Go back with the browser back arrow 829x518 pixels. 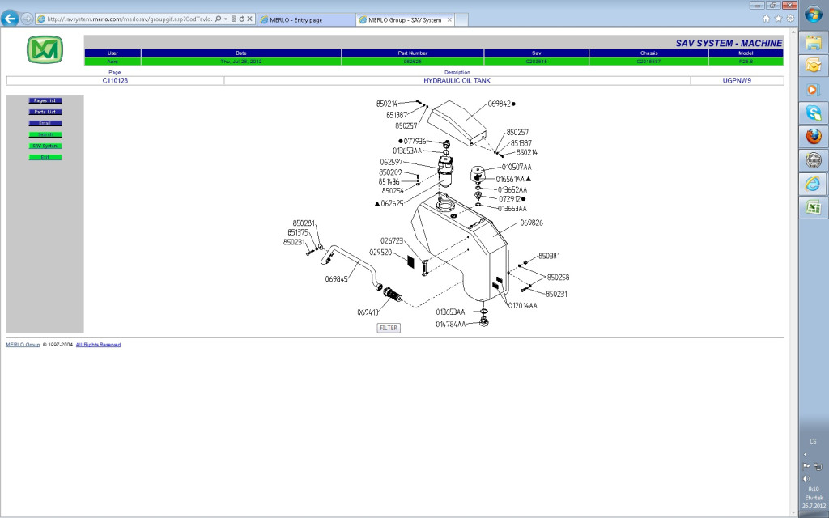pyautogui.click(x=10, y=19)
